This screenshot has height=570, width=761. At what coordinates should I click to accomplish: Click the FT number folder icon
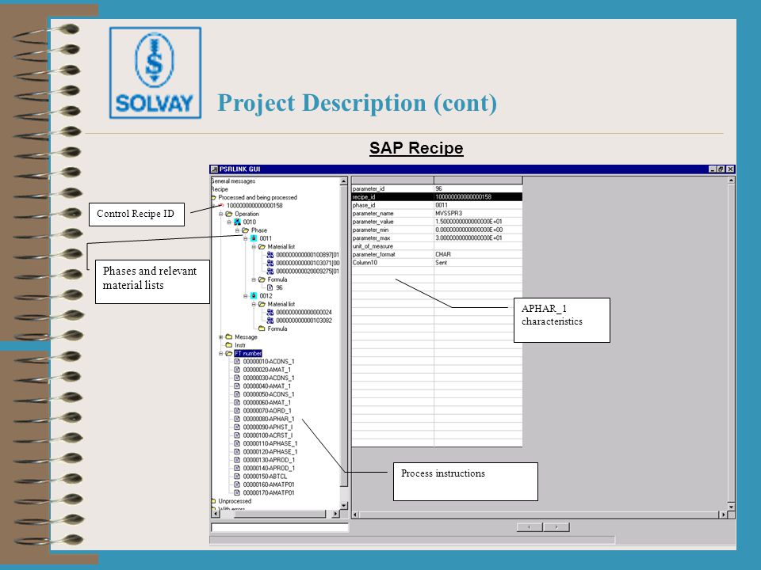229,353
